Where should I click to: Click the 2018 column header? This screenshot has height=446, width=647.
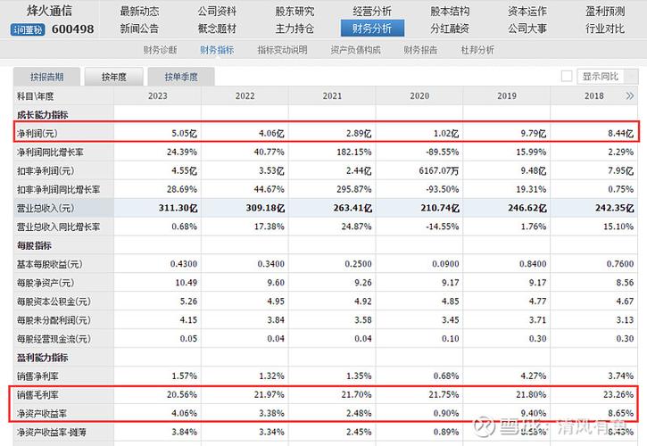tap(594, 96)
